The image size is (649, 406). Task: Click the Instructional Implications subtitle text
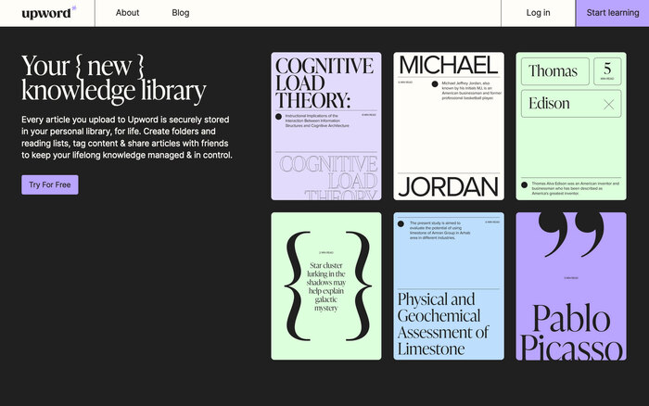coord(317,121)
